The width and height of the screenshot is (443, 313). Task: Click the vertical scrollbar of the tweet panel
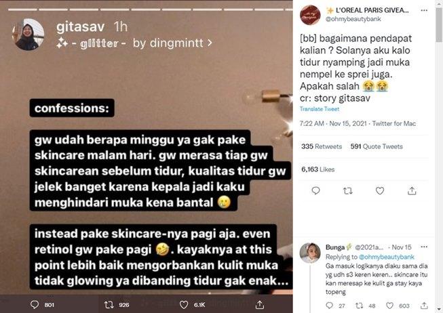[x=439, y=156]
